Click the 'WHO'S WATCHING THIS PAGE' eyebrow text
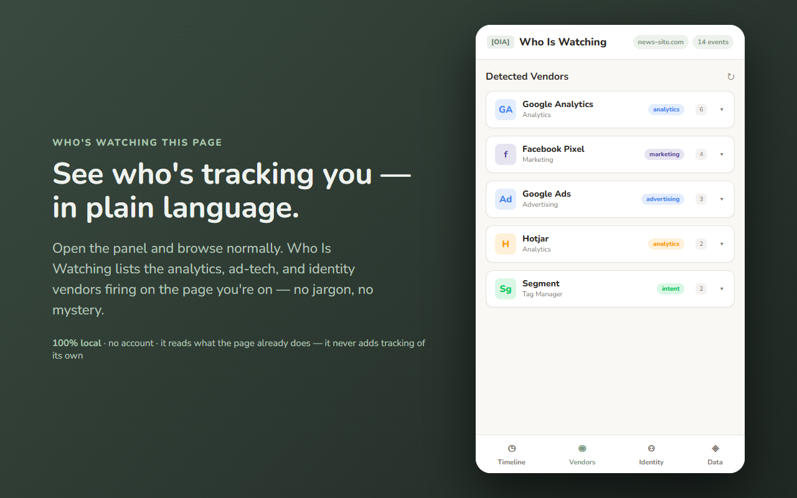The image size is (797, 498). (137, 143)
